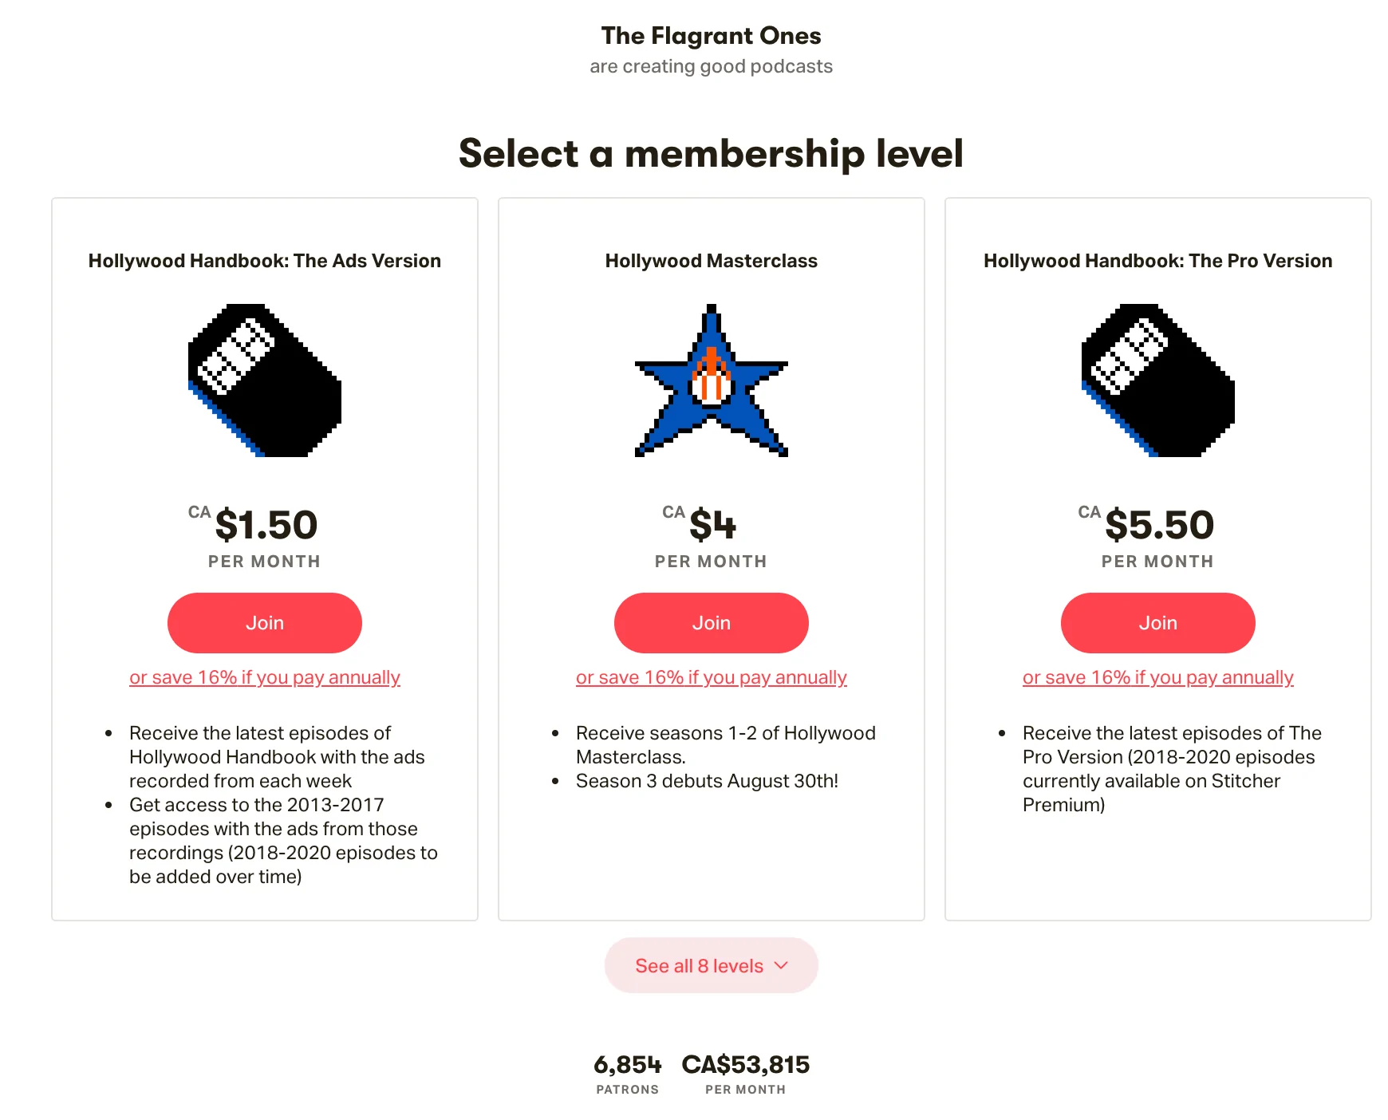Join the Hollywood Masterclass tier
The height and width of the screenshot is (1120, 1388).
point(711,623)
